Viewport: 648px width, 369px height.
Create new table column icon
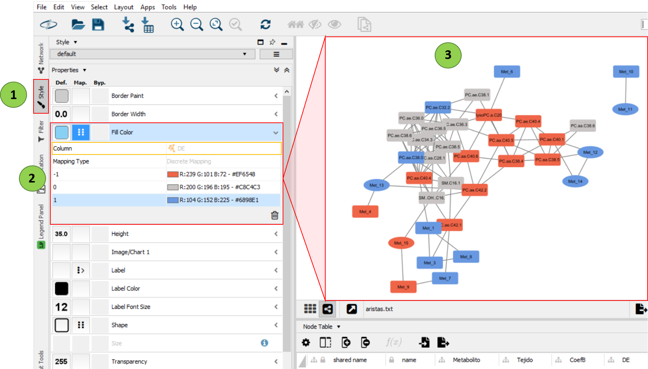tap(346, 342)
